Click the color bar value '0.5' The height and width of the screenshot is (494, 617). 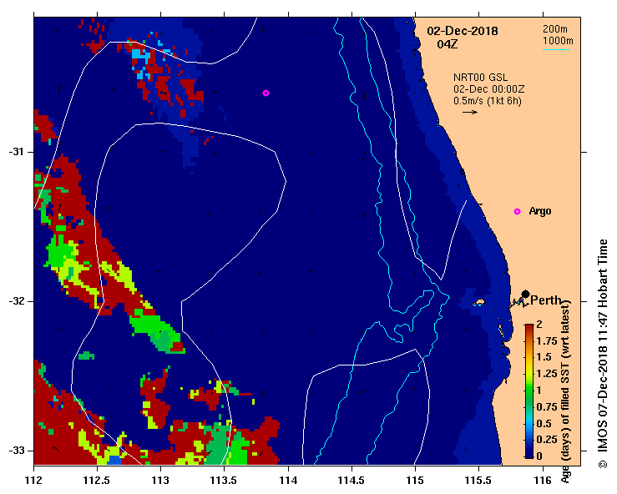pyautogui.click(x=544, y=424)
